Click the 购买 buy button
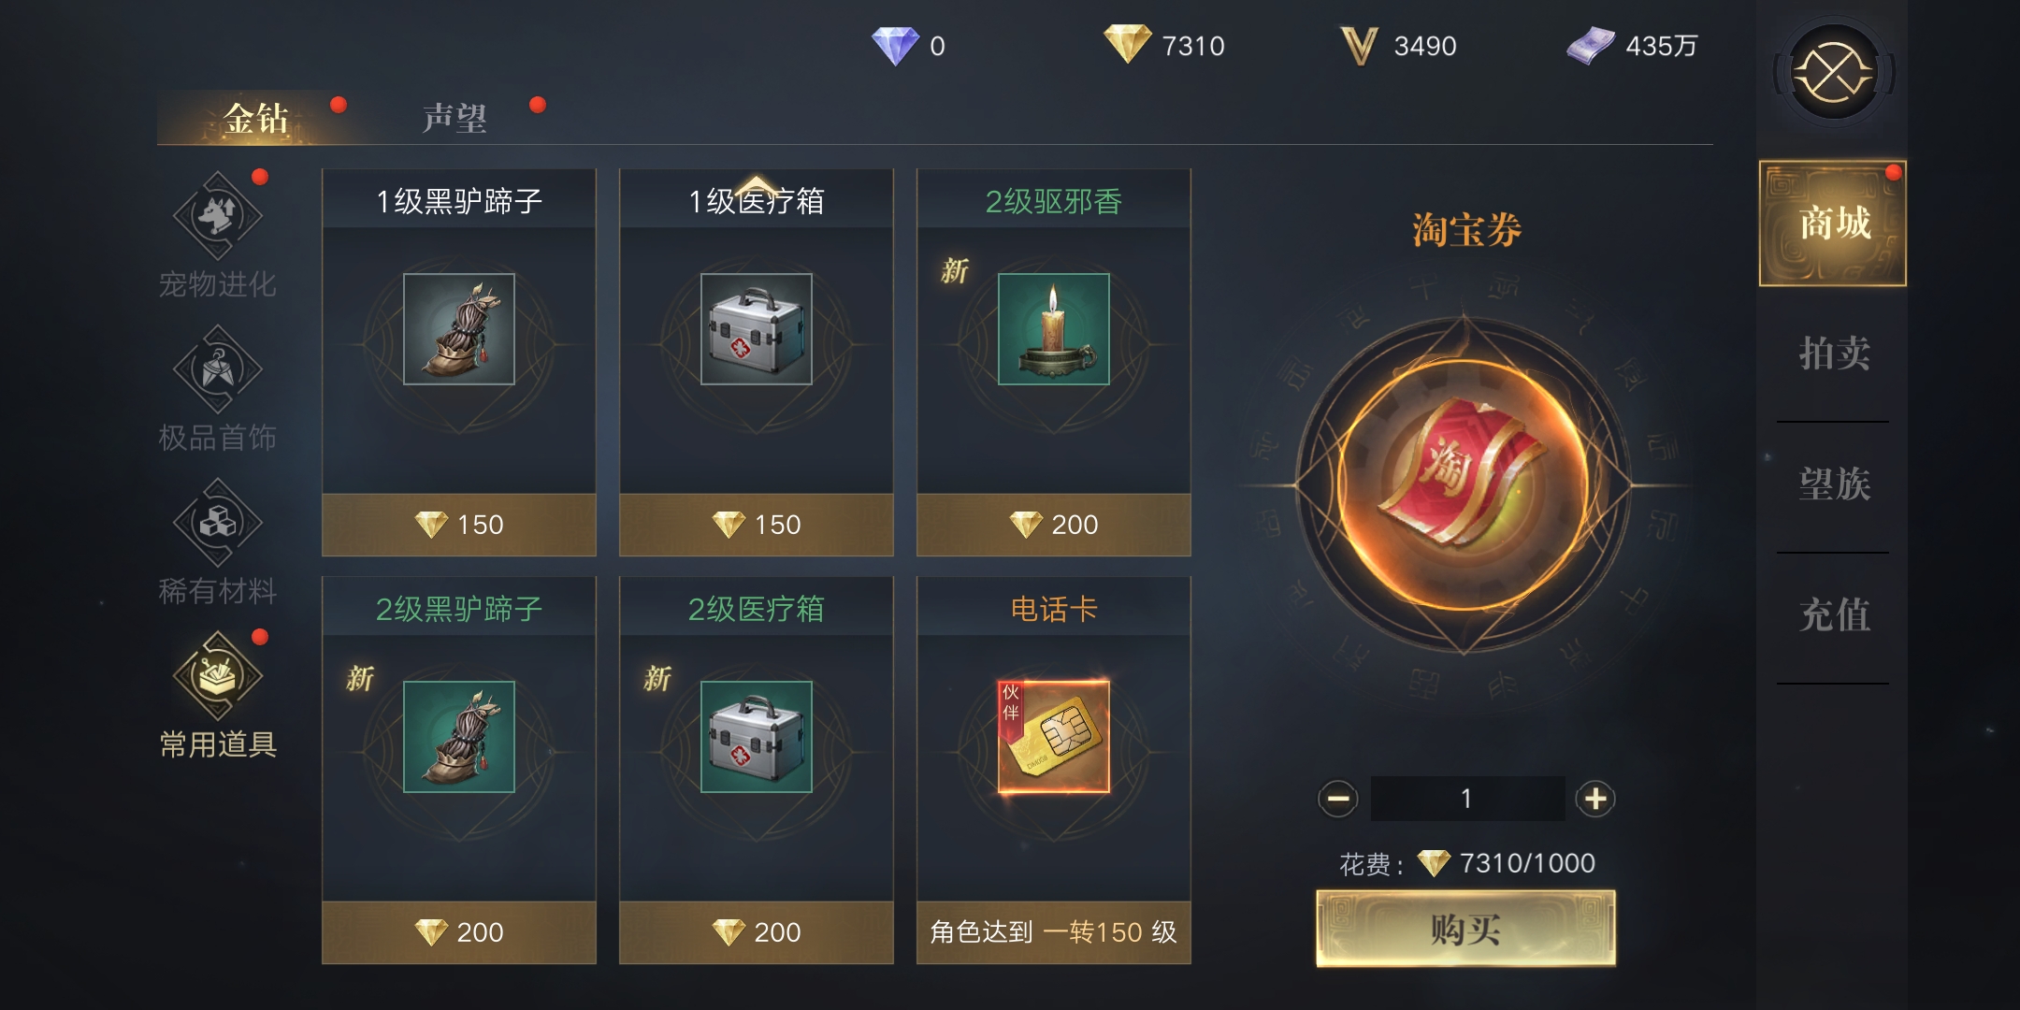Screen dimensions: 2020x1010 click(x=1465, y=929)
